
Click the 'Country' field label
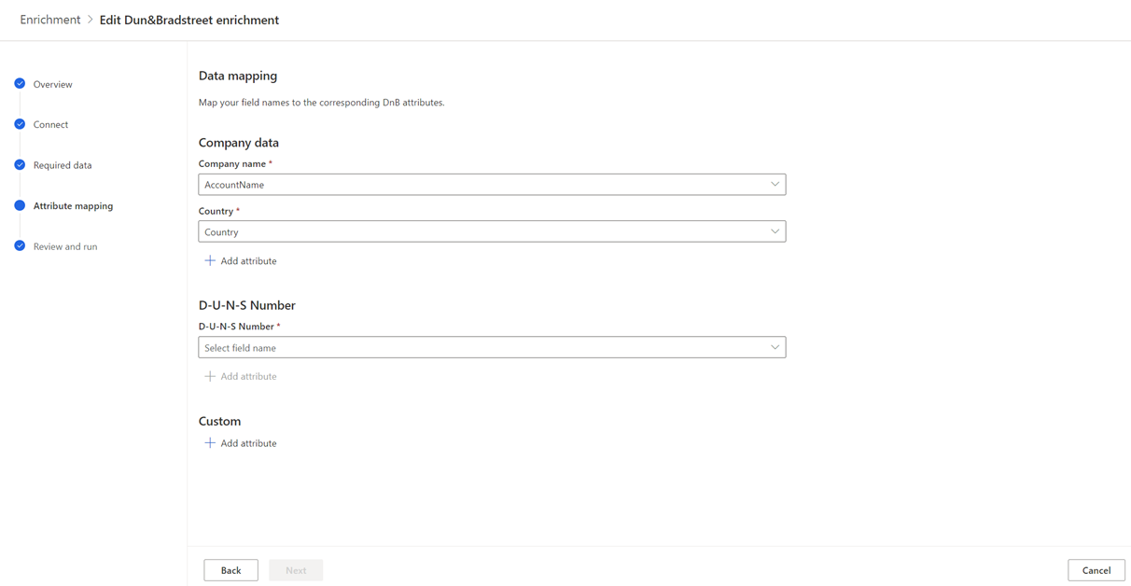pos(216,211)
